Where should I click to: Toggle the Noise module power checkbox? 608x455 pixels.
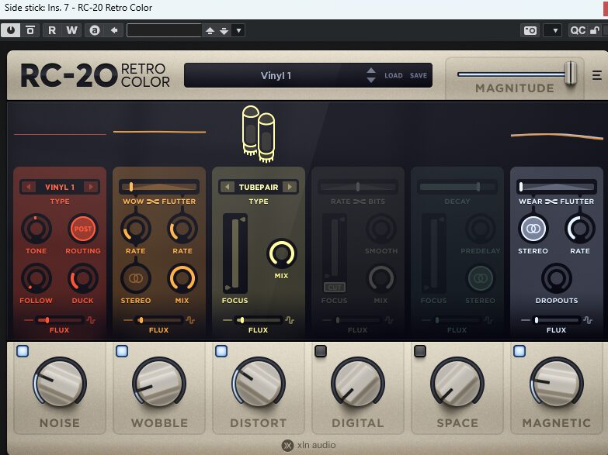[x=23, y=351]
